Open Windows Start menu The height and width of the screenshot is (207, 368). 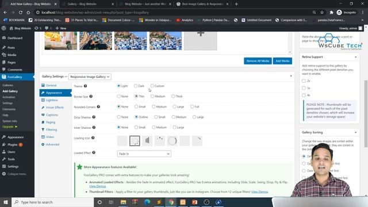(x=6, y=202)
